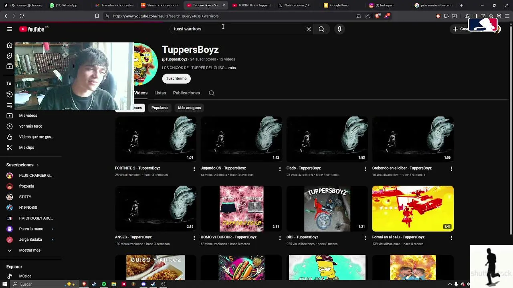Click the Shorts icon in the sidebar

point(10,56)
